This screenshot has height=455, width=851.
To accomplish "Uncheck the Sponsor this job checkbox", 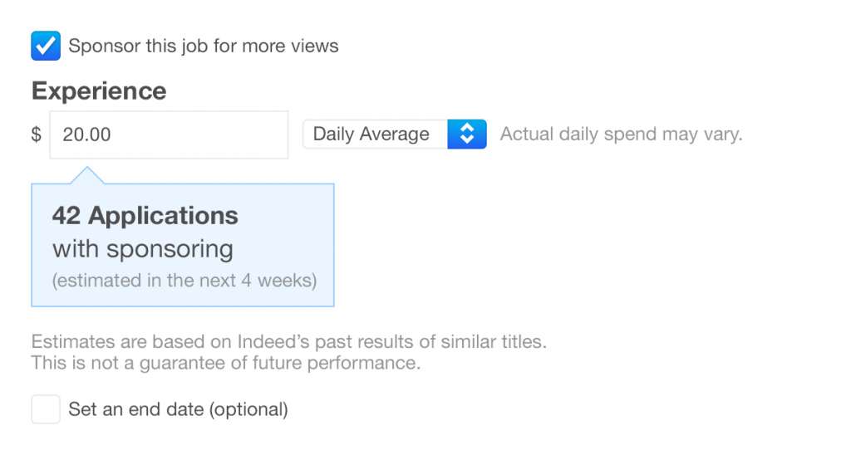I will click(x=46, y=46).
